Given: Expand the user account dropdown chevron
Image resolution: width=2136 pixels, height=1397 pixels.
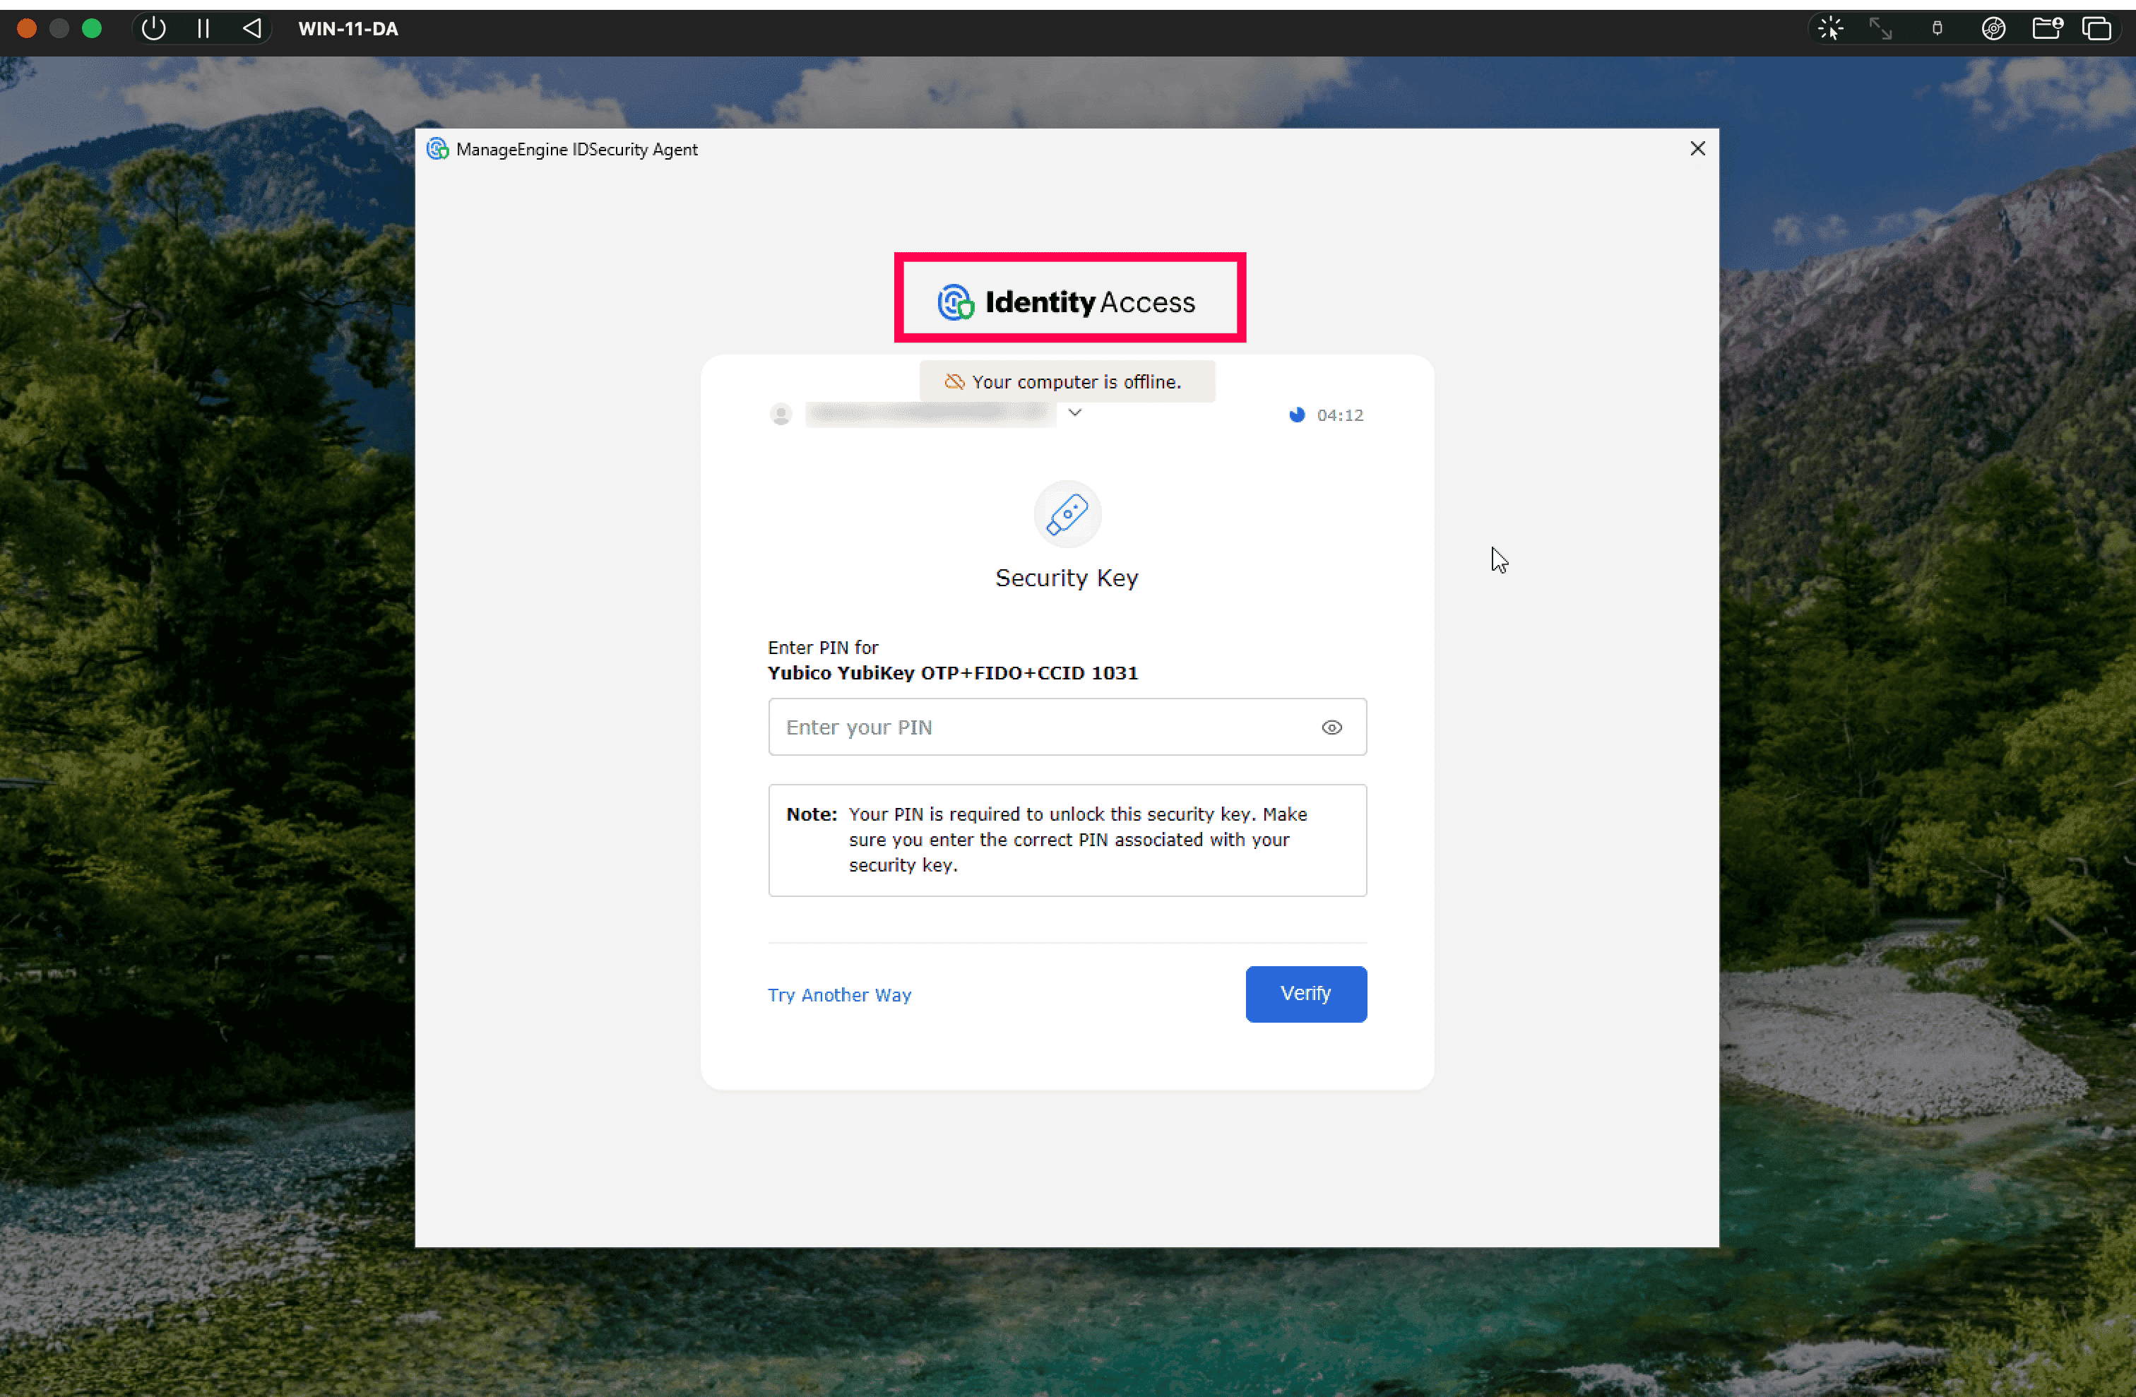Looking at the screenshot, I should click(x=1074, y=412).
